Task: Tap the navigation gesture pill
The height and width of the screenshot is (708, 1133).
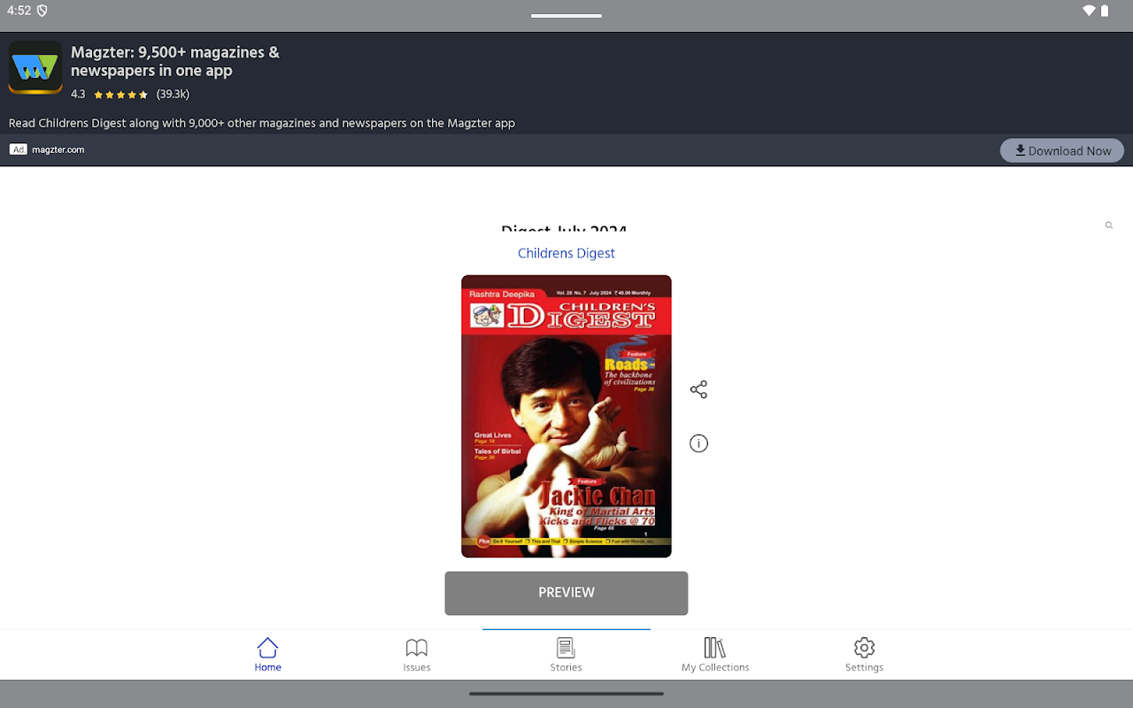Action: click(566, 694)
